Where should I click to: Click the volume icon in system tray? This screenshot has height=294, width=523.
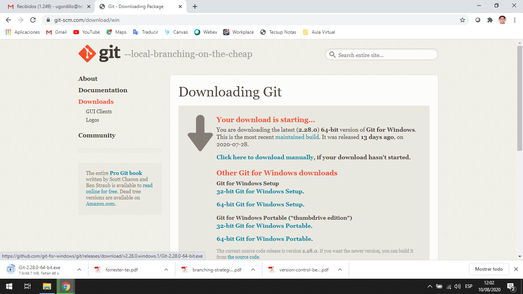(x=458, y=286)
